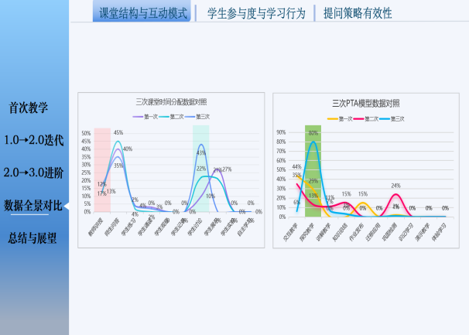The image size is (469, 335).
Task: Select 数据全景对比 in the sidebar
Action: coord(33,206)
